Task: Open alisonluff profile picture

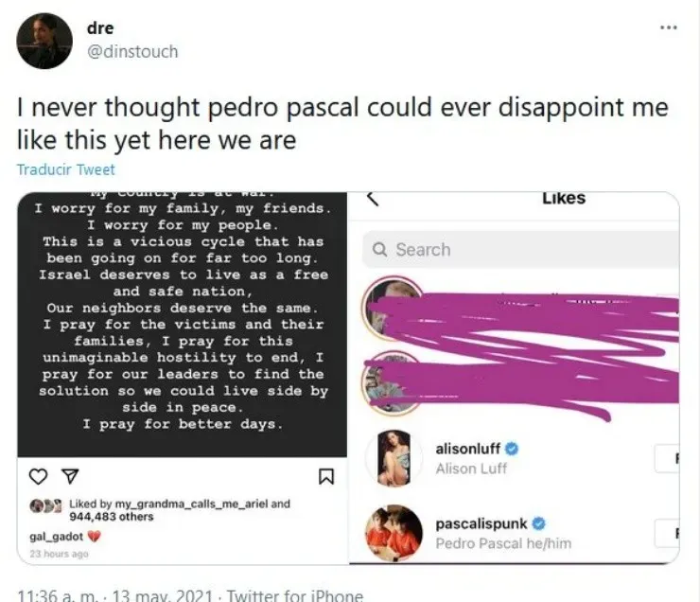Action: click(x=394, y=458)
